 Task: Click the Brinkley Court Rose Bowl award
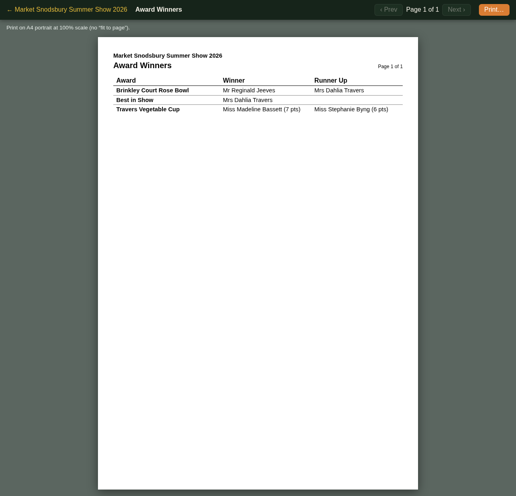(153, 90)
